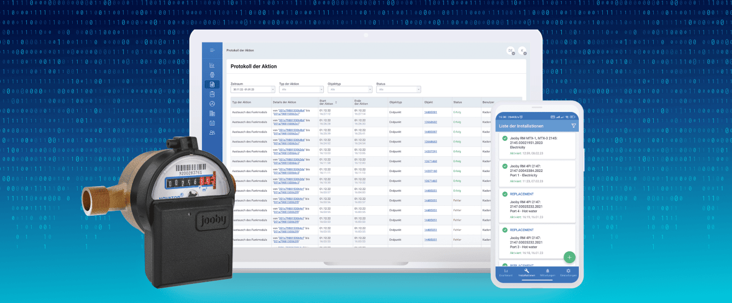
Task: Switch to the Dashboard tab on phone
Action: coord(506,272)
